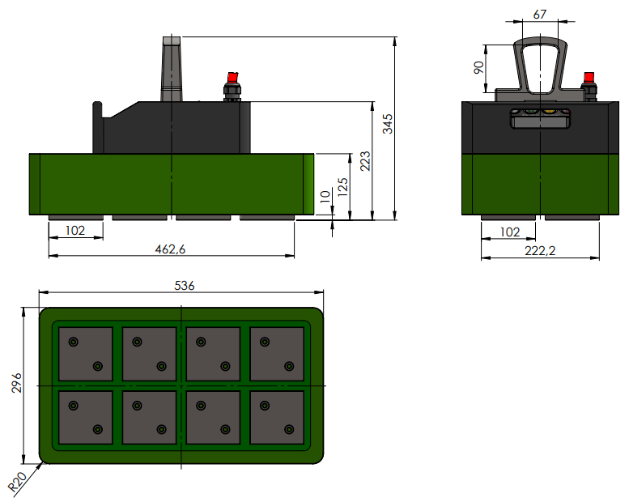The width and height of the screenshot is (629, 502).
Task: Click the 125 dimension label
Action: tap(343, 187)
